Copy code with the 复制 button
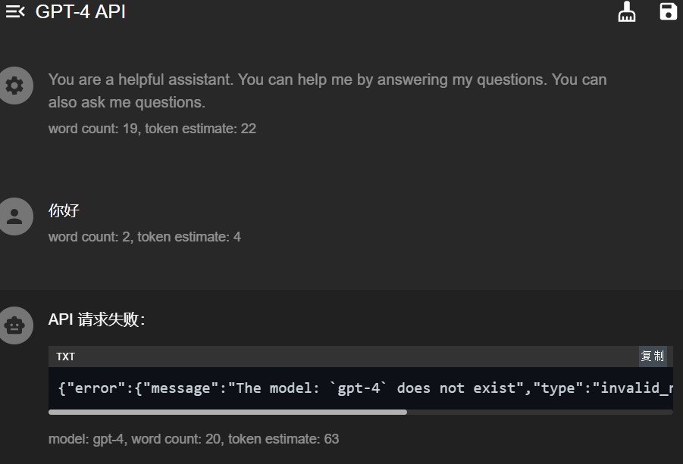 pyautogui.click(x=653, y=357)
